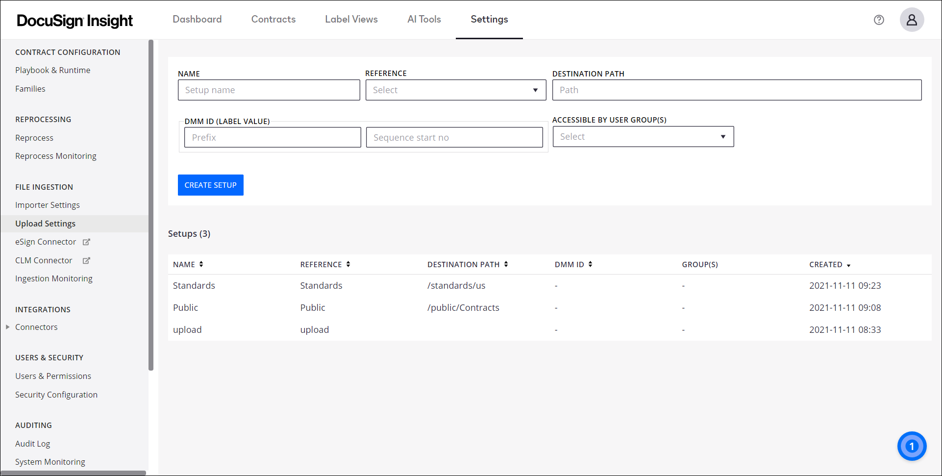Open the Accessible By User Group(s) dropdown

[643, 136]
